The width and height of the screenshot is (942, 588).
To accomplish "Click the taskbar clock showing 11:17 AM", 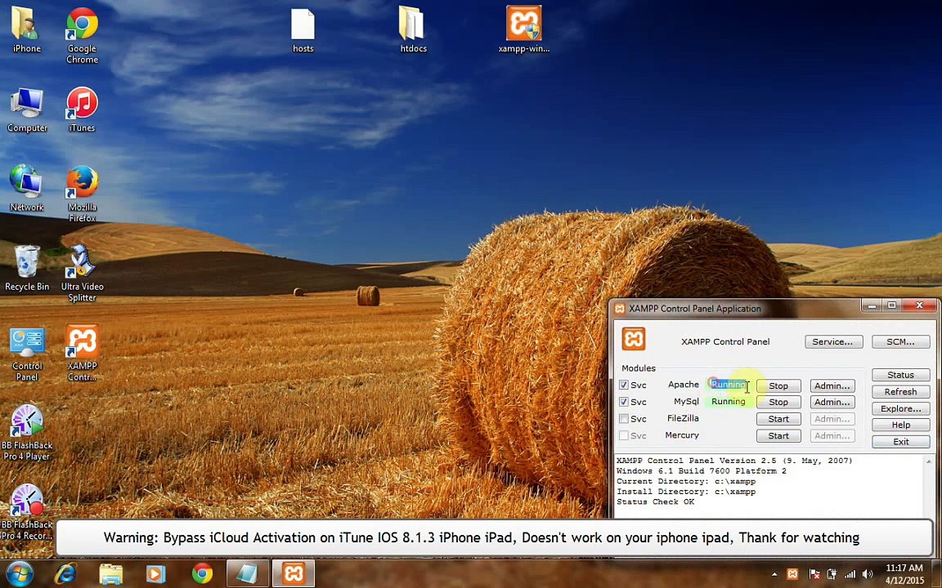I will (x=904, y=568).
